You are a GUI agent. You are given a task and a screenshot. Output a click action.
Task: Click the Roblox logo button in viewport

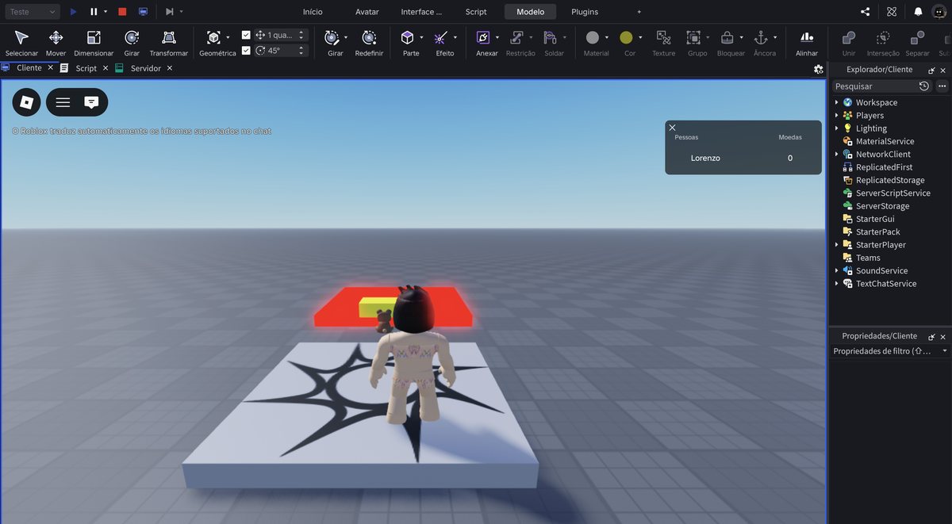point(26,102)
